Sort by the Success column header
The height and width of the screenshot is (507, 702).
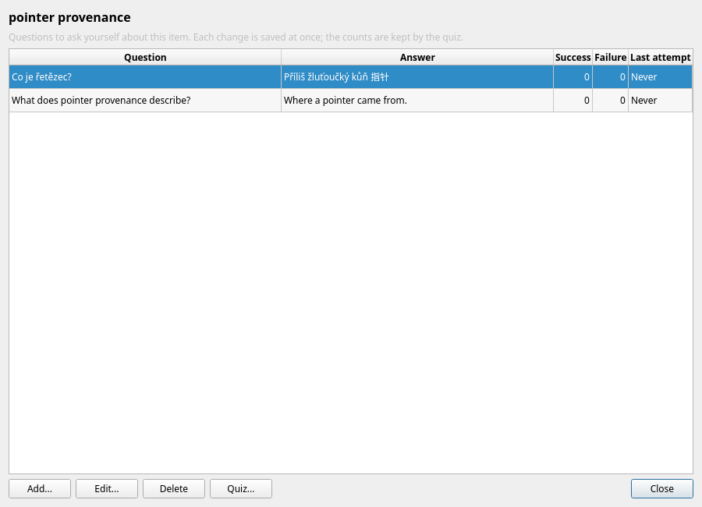pyautogui.click(x=573, y=57)
